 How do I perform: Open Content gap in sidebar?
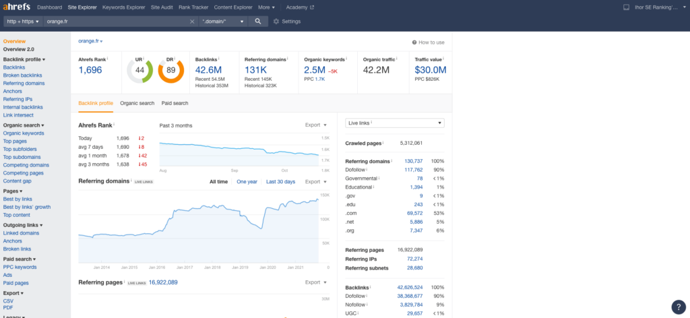17,181
